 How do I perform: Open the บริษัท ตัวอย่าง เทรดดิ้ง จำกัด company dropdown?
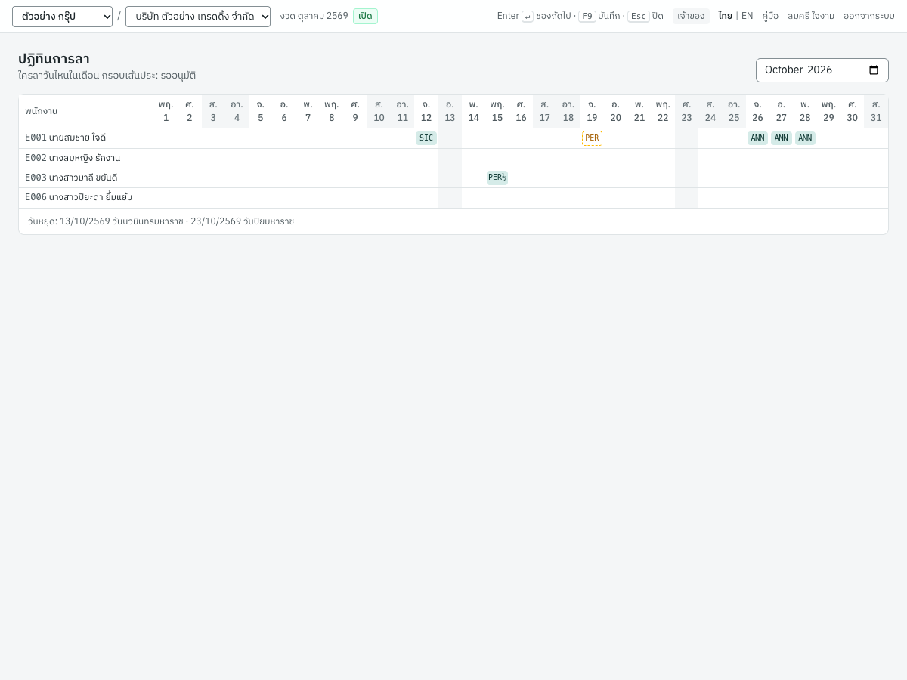198,17
